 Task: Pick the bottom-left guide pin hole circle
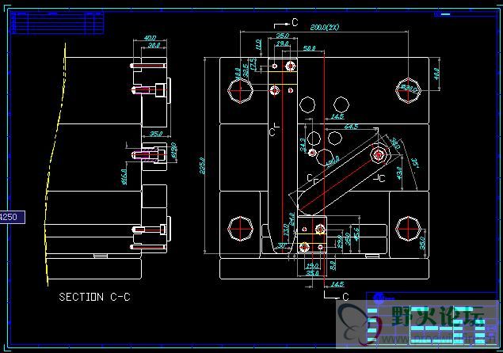point(240,229)
